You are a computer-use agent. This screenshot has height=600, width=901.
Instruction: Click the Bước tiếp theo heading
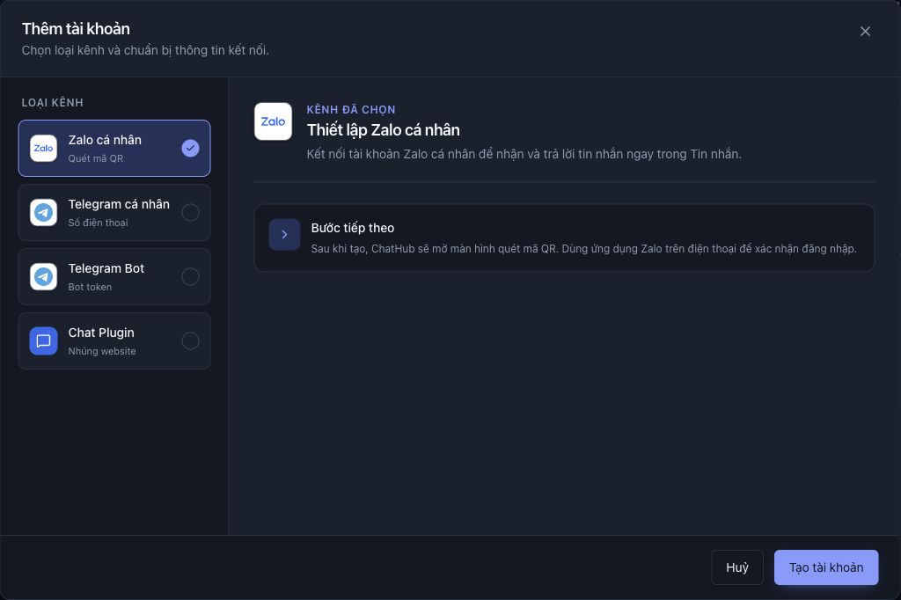352,228
